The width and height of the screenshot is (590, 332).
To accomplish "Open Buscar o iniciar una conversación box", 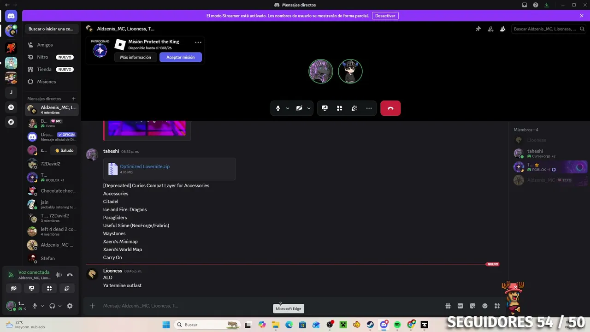I will 52,29.
